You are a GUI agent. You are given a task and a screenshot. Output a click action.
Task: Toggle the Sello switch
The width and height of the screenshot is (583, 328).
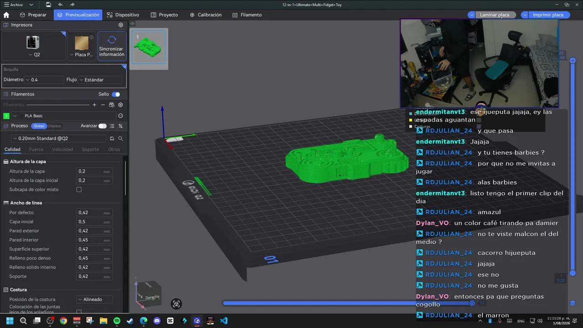[x=116, y=94]
